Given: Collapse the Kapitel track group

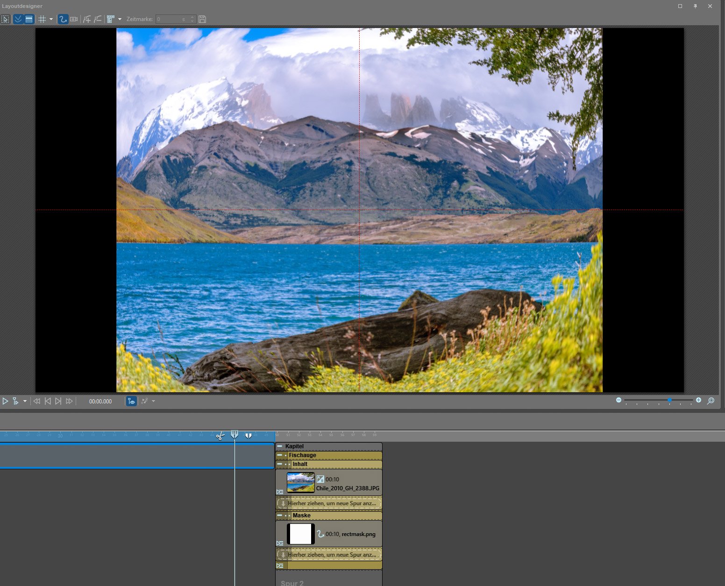Looking at the screenshot, I should [279, 446].
